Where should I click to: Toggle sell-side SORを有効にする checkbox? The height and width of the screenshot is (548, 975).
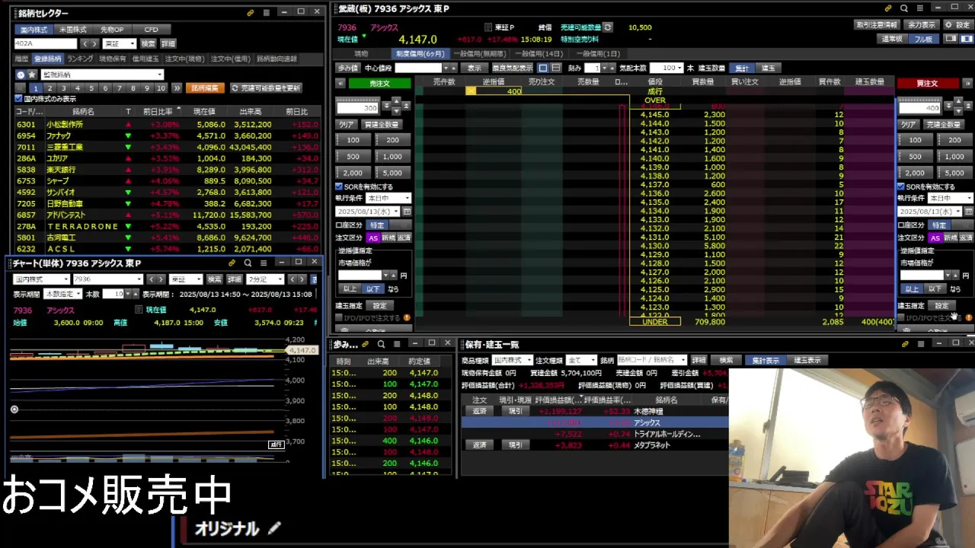pyautogui.click(x=339, y=186)
